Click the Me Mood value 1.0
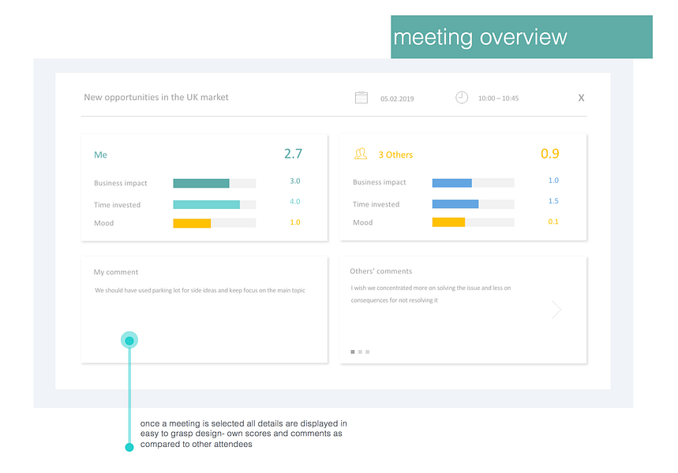The height and width of the screenshot is (473, 678). (x=295, y=222)
